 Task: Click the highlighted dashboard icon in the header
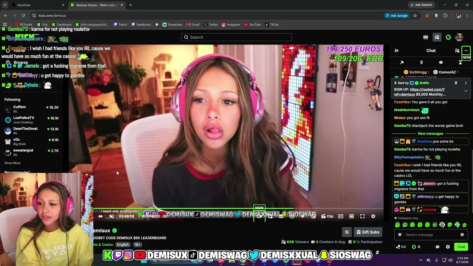pos(437,37)
